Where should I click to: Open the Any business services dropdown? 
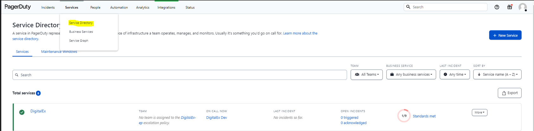[411, 74]
